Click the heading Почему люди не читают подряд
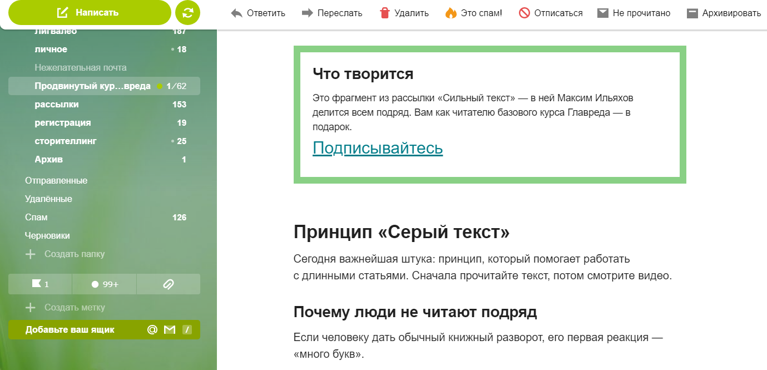 [x=415, y=313]
